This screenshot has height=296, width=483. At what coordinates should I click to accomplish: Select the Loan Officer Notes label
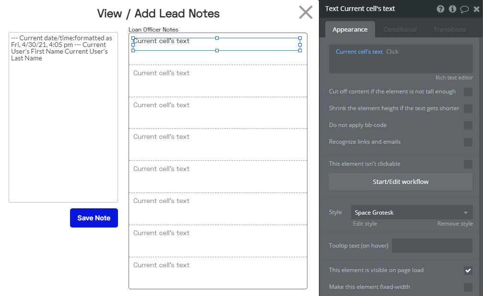[x=153, y=30]
